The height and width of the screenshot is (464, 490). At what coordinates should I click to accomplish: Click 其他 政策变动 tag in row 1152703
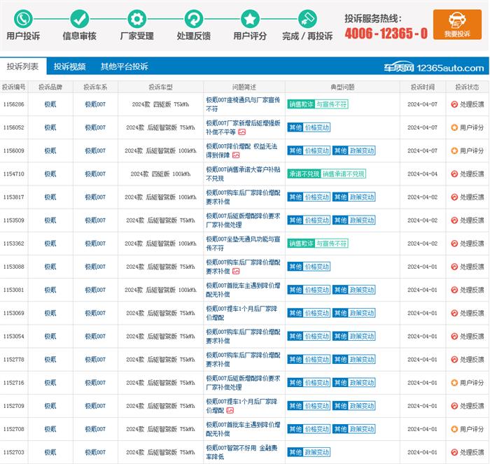pos(309,452)
